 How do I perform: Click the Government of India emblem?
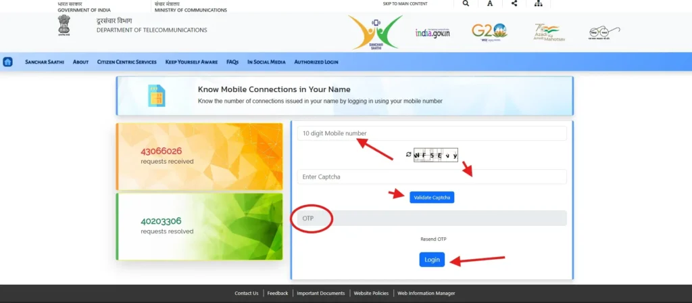coord(64,25)
